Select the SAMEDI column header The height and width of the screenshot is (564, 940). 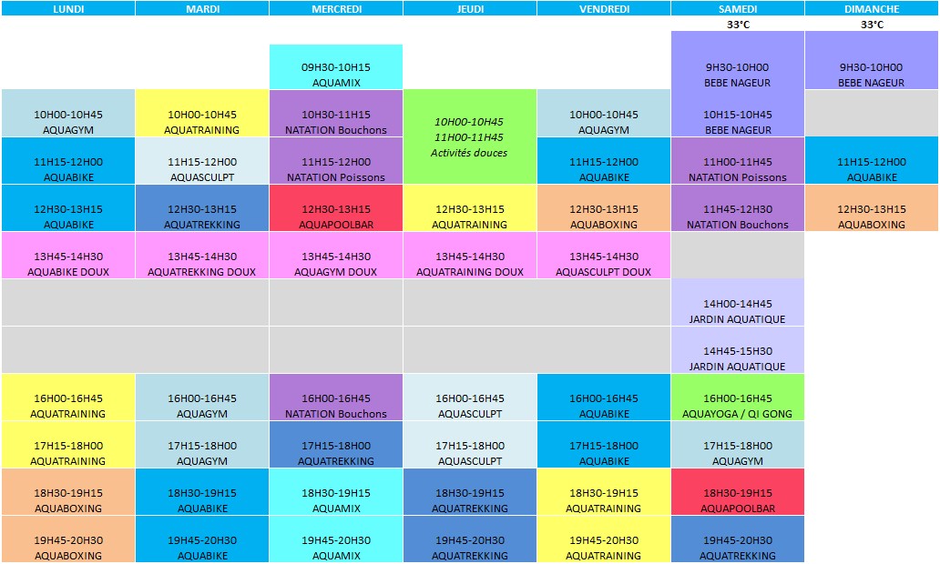[x=738, y=8]
